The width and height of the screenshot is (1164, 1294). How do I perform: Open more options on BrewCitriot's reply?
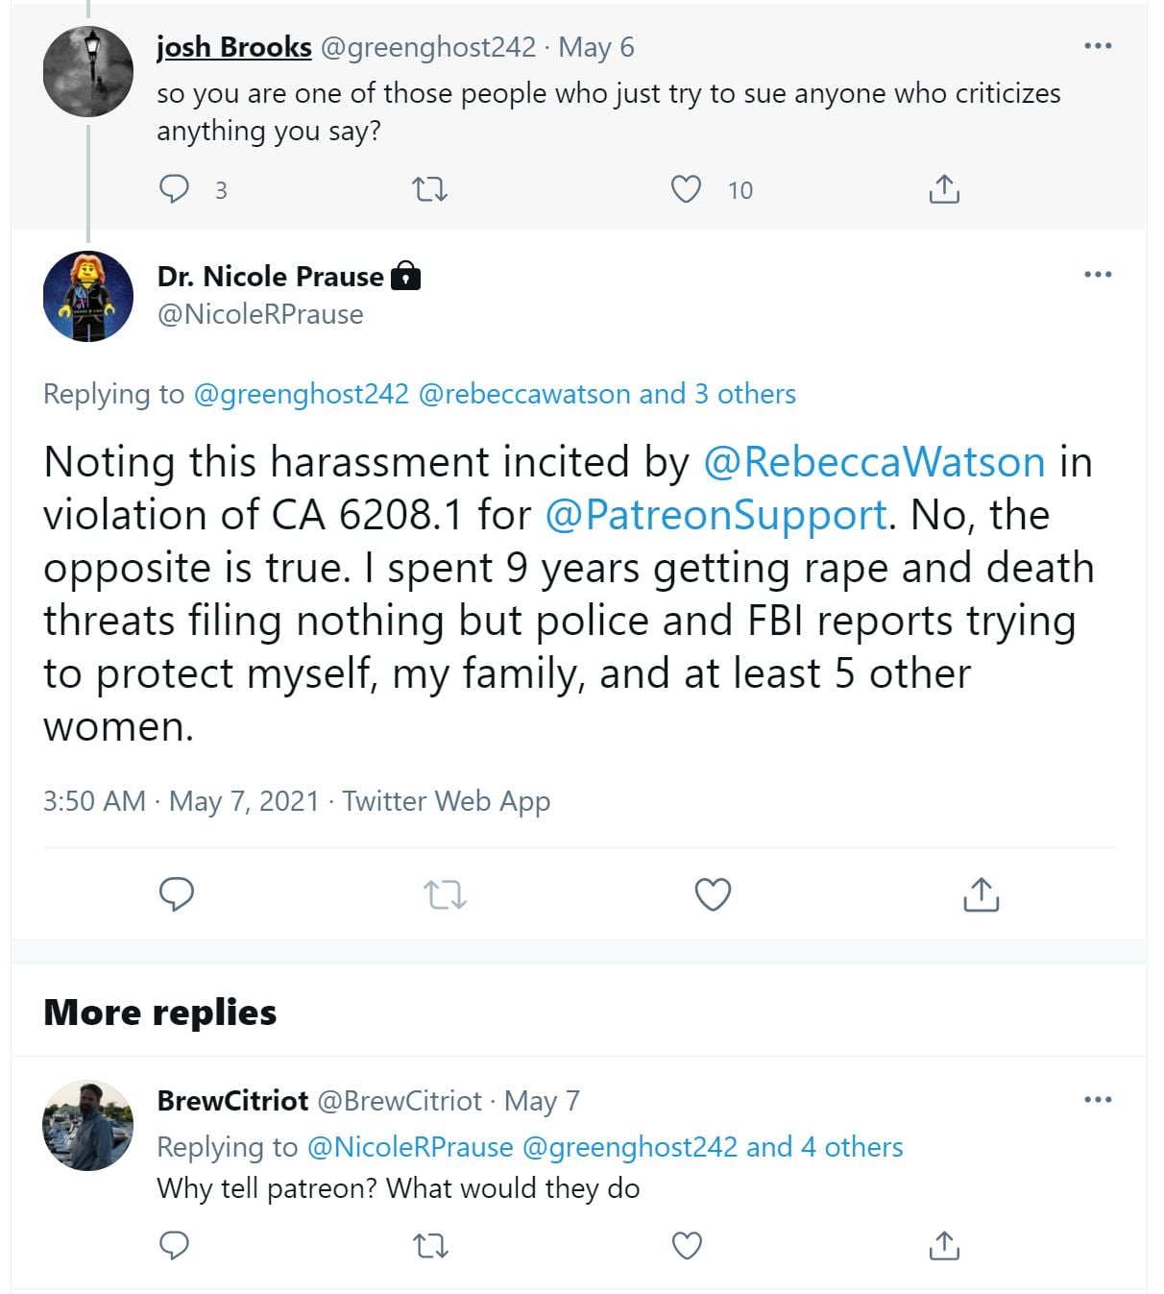1098,1099
